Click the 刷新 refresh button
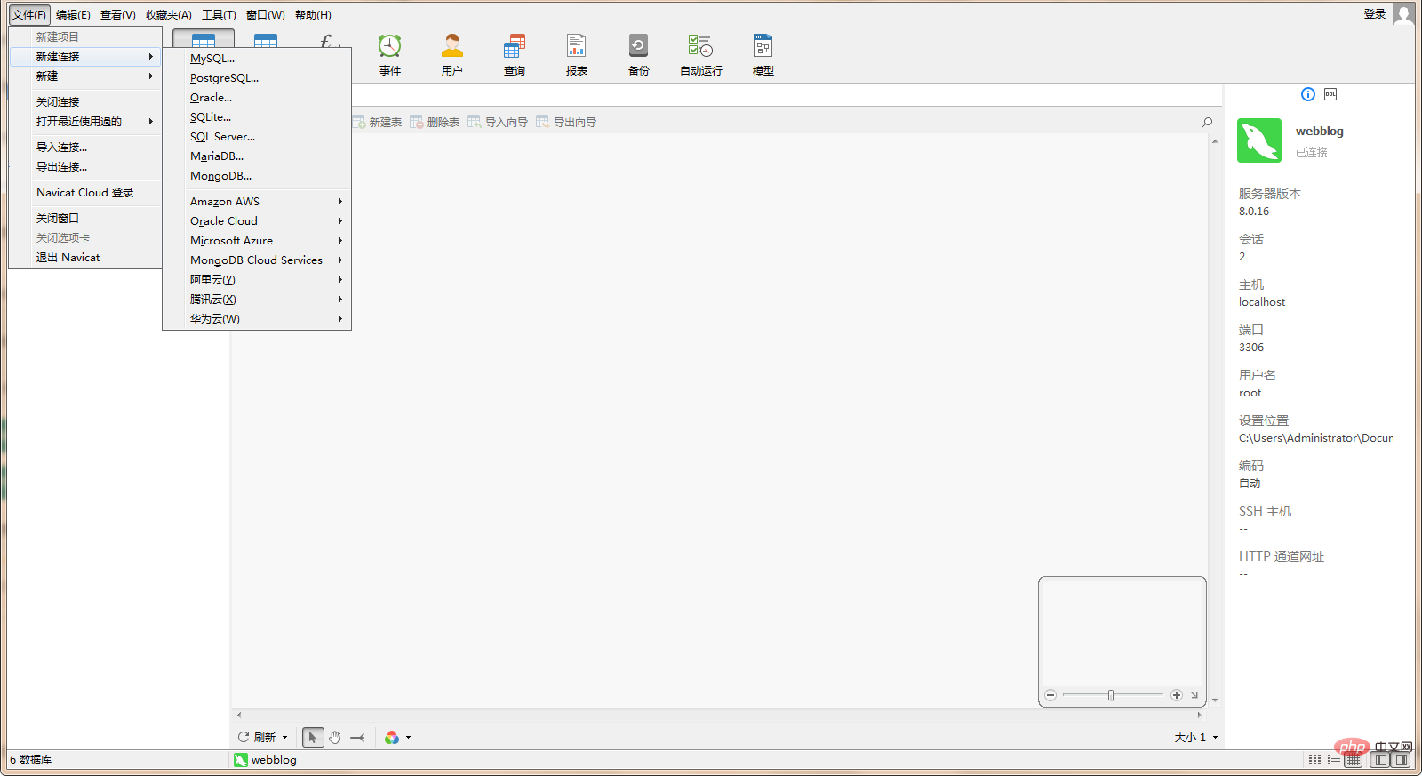This screenshot has width=1422, height=776. pos(258,737)
